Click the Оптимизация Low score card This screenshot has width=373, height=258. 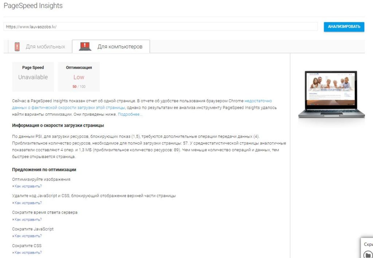pyautogui.click(x=79, y=76)
